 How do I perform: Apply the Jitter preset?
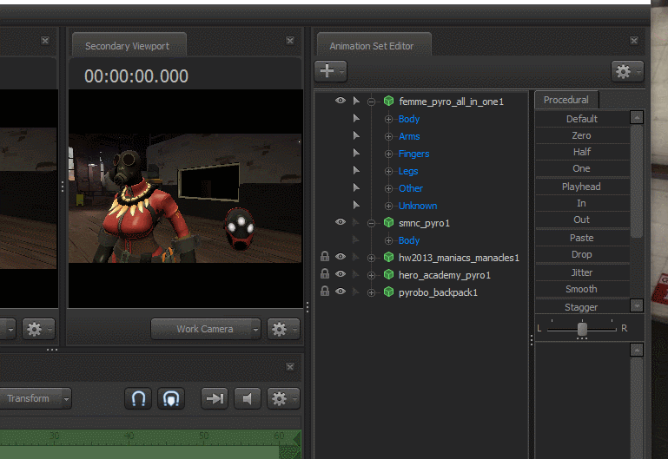click(582, 272)
